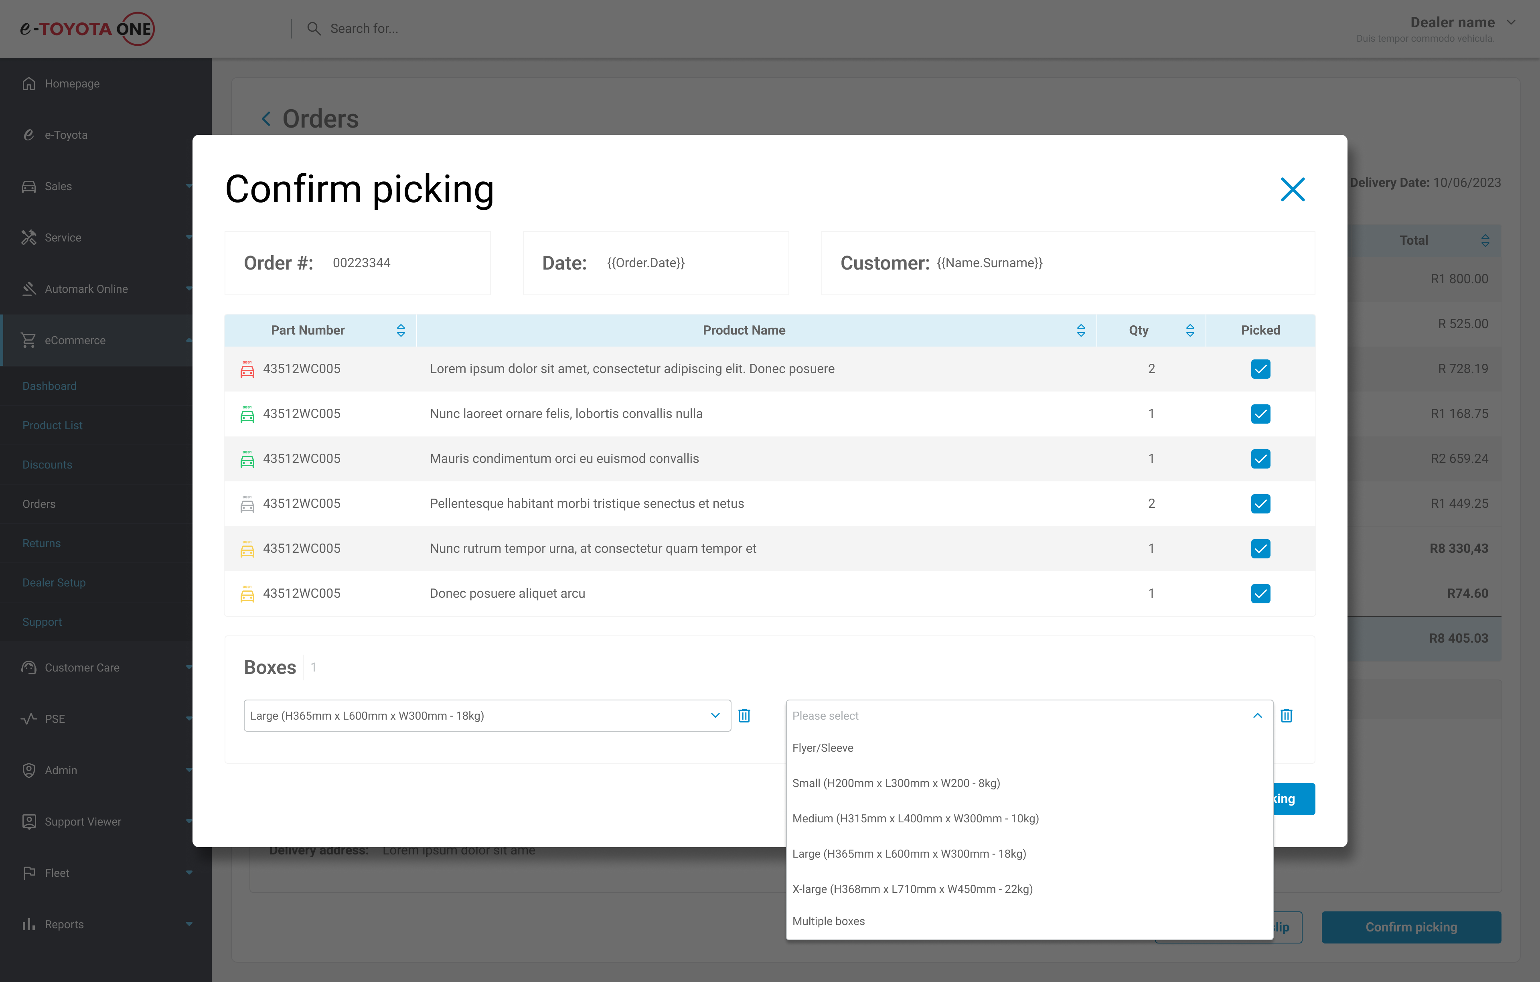The height and width of the screenshot is (982, 1540).
Task: Pick the X-large box size option
Action: click(912, 889)
